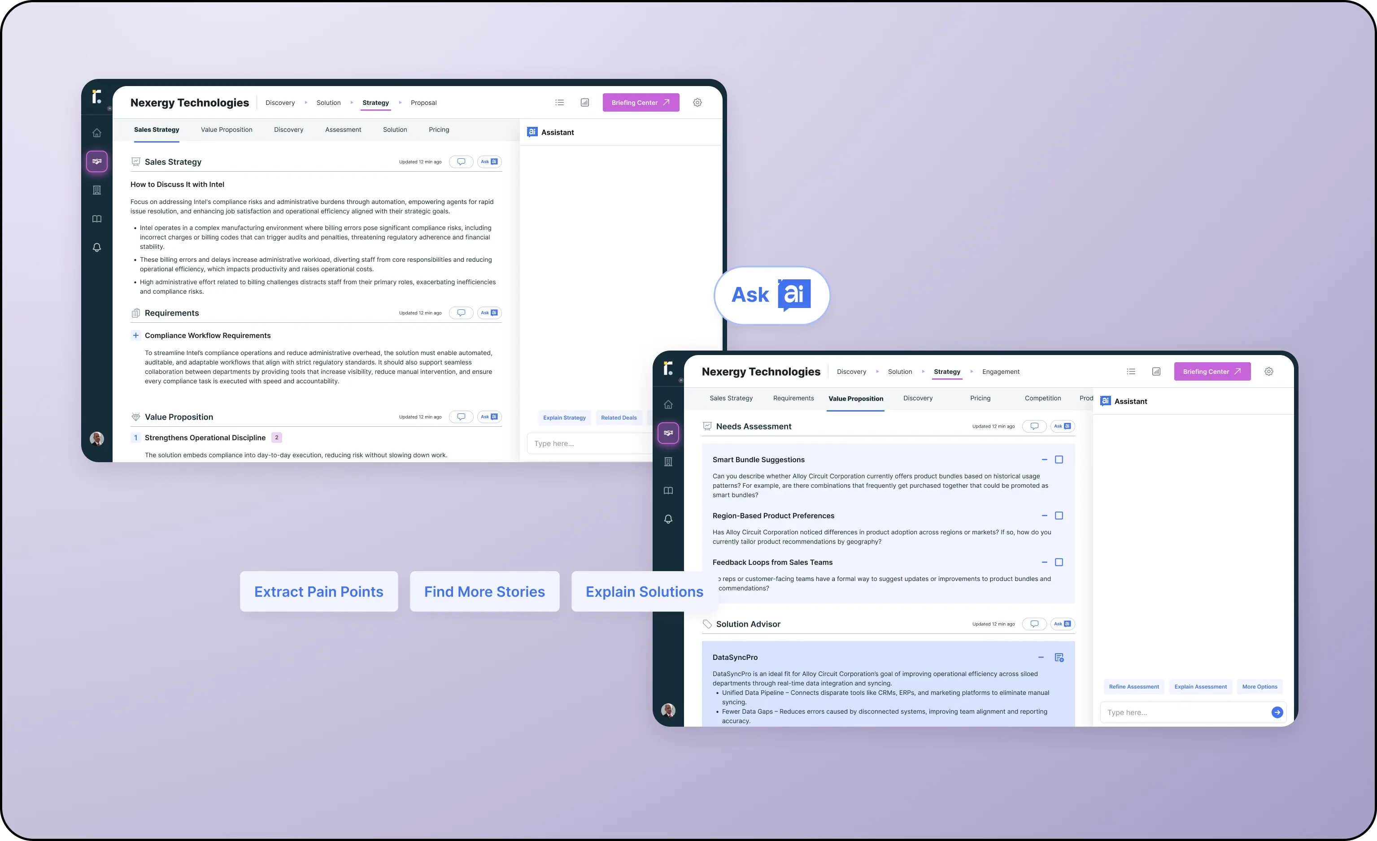This screenshot has height=841, width=1377.
Task: Check the Feedback Loops from Sales Teams checkbox
Action: [1059, 562]
